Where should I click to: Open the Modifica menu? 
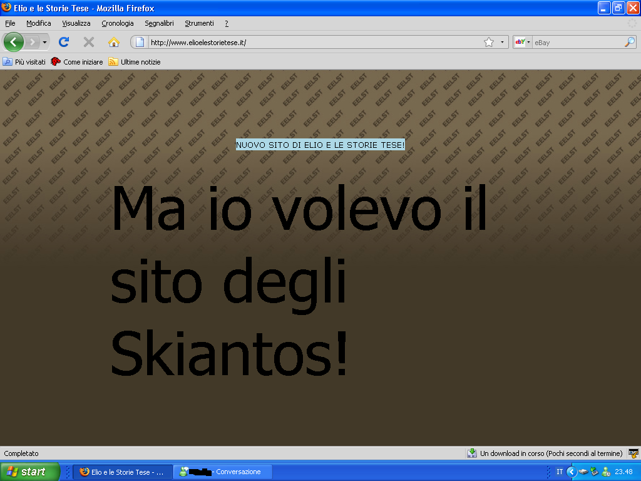point(39,23)
